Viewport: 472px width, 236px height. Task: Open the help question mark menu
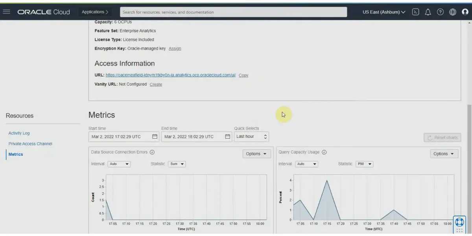(440, 12)
